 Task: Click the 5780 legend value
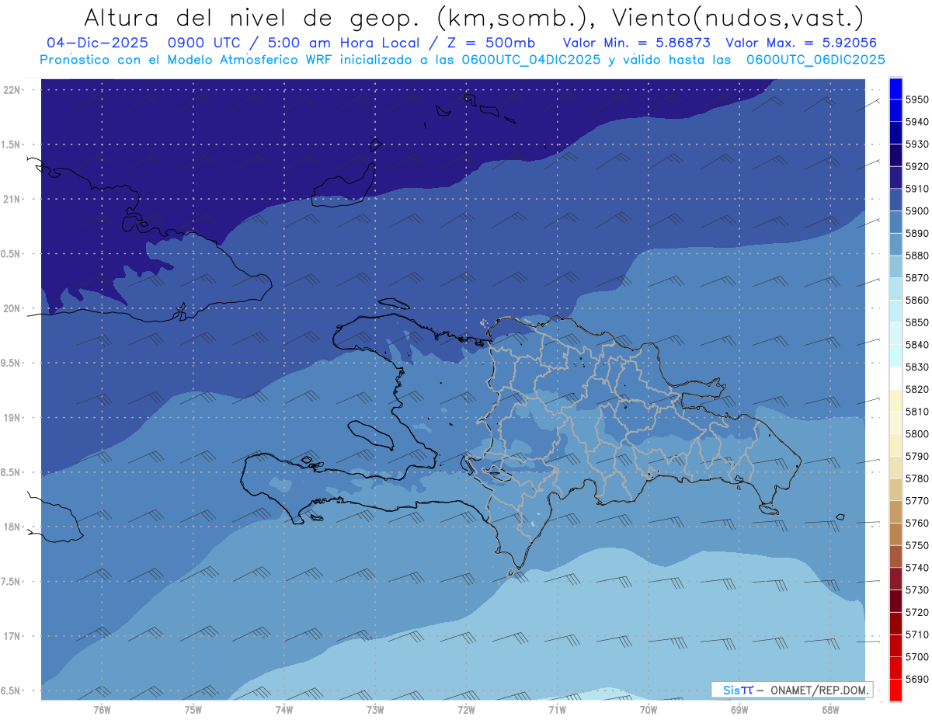click(x=917, y=478)
